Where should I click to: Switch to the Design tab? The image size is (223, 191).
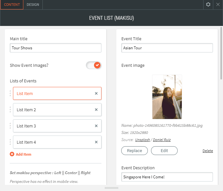[33, 5]
